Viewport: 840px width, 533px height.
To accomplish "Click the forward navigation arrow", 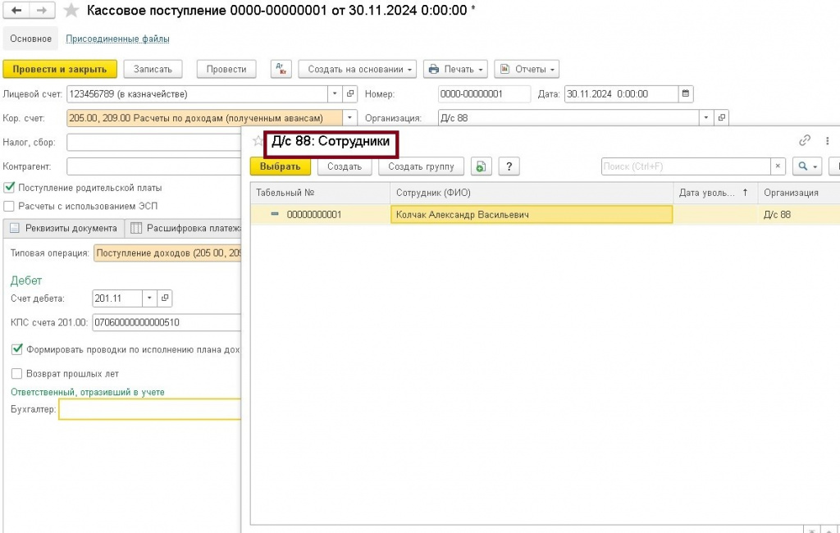I will pos(42,10).
